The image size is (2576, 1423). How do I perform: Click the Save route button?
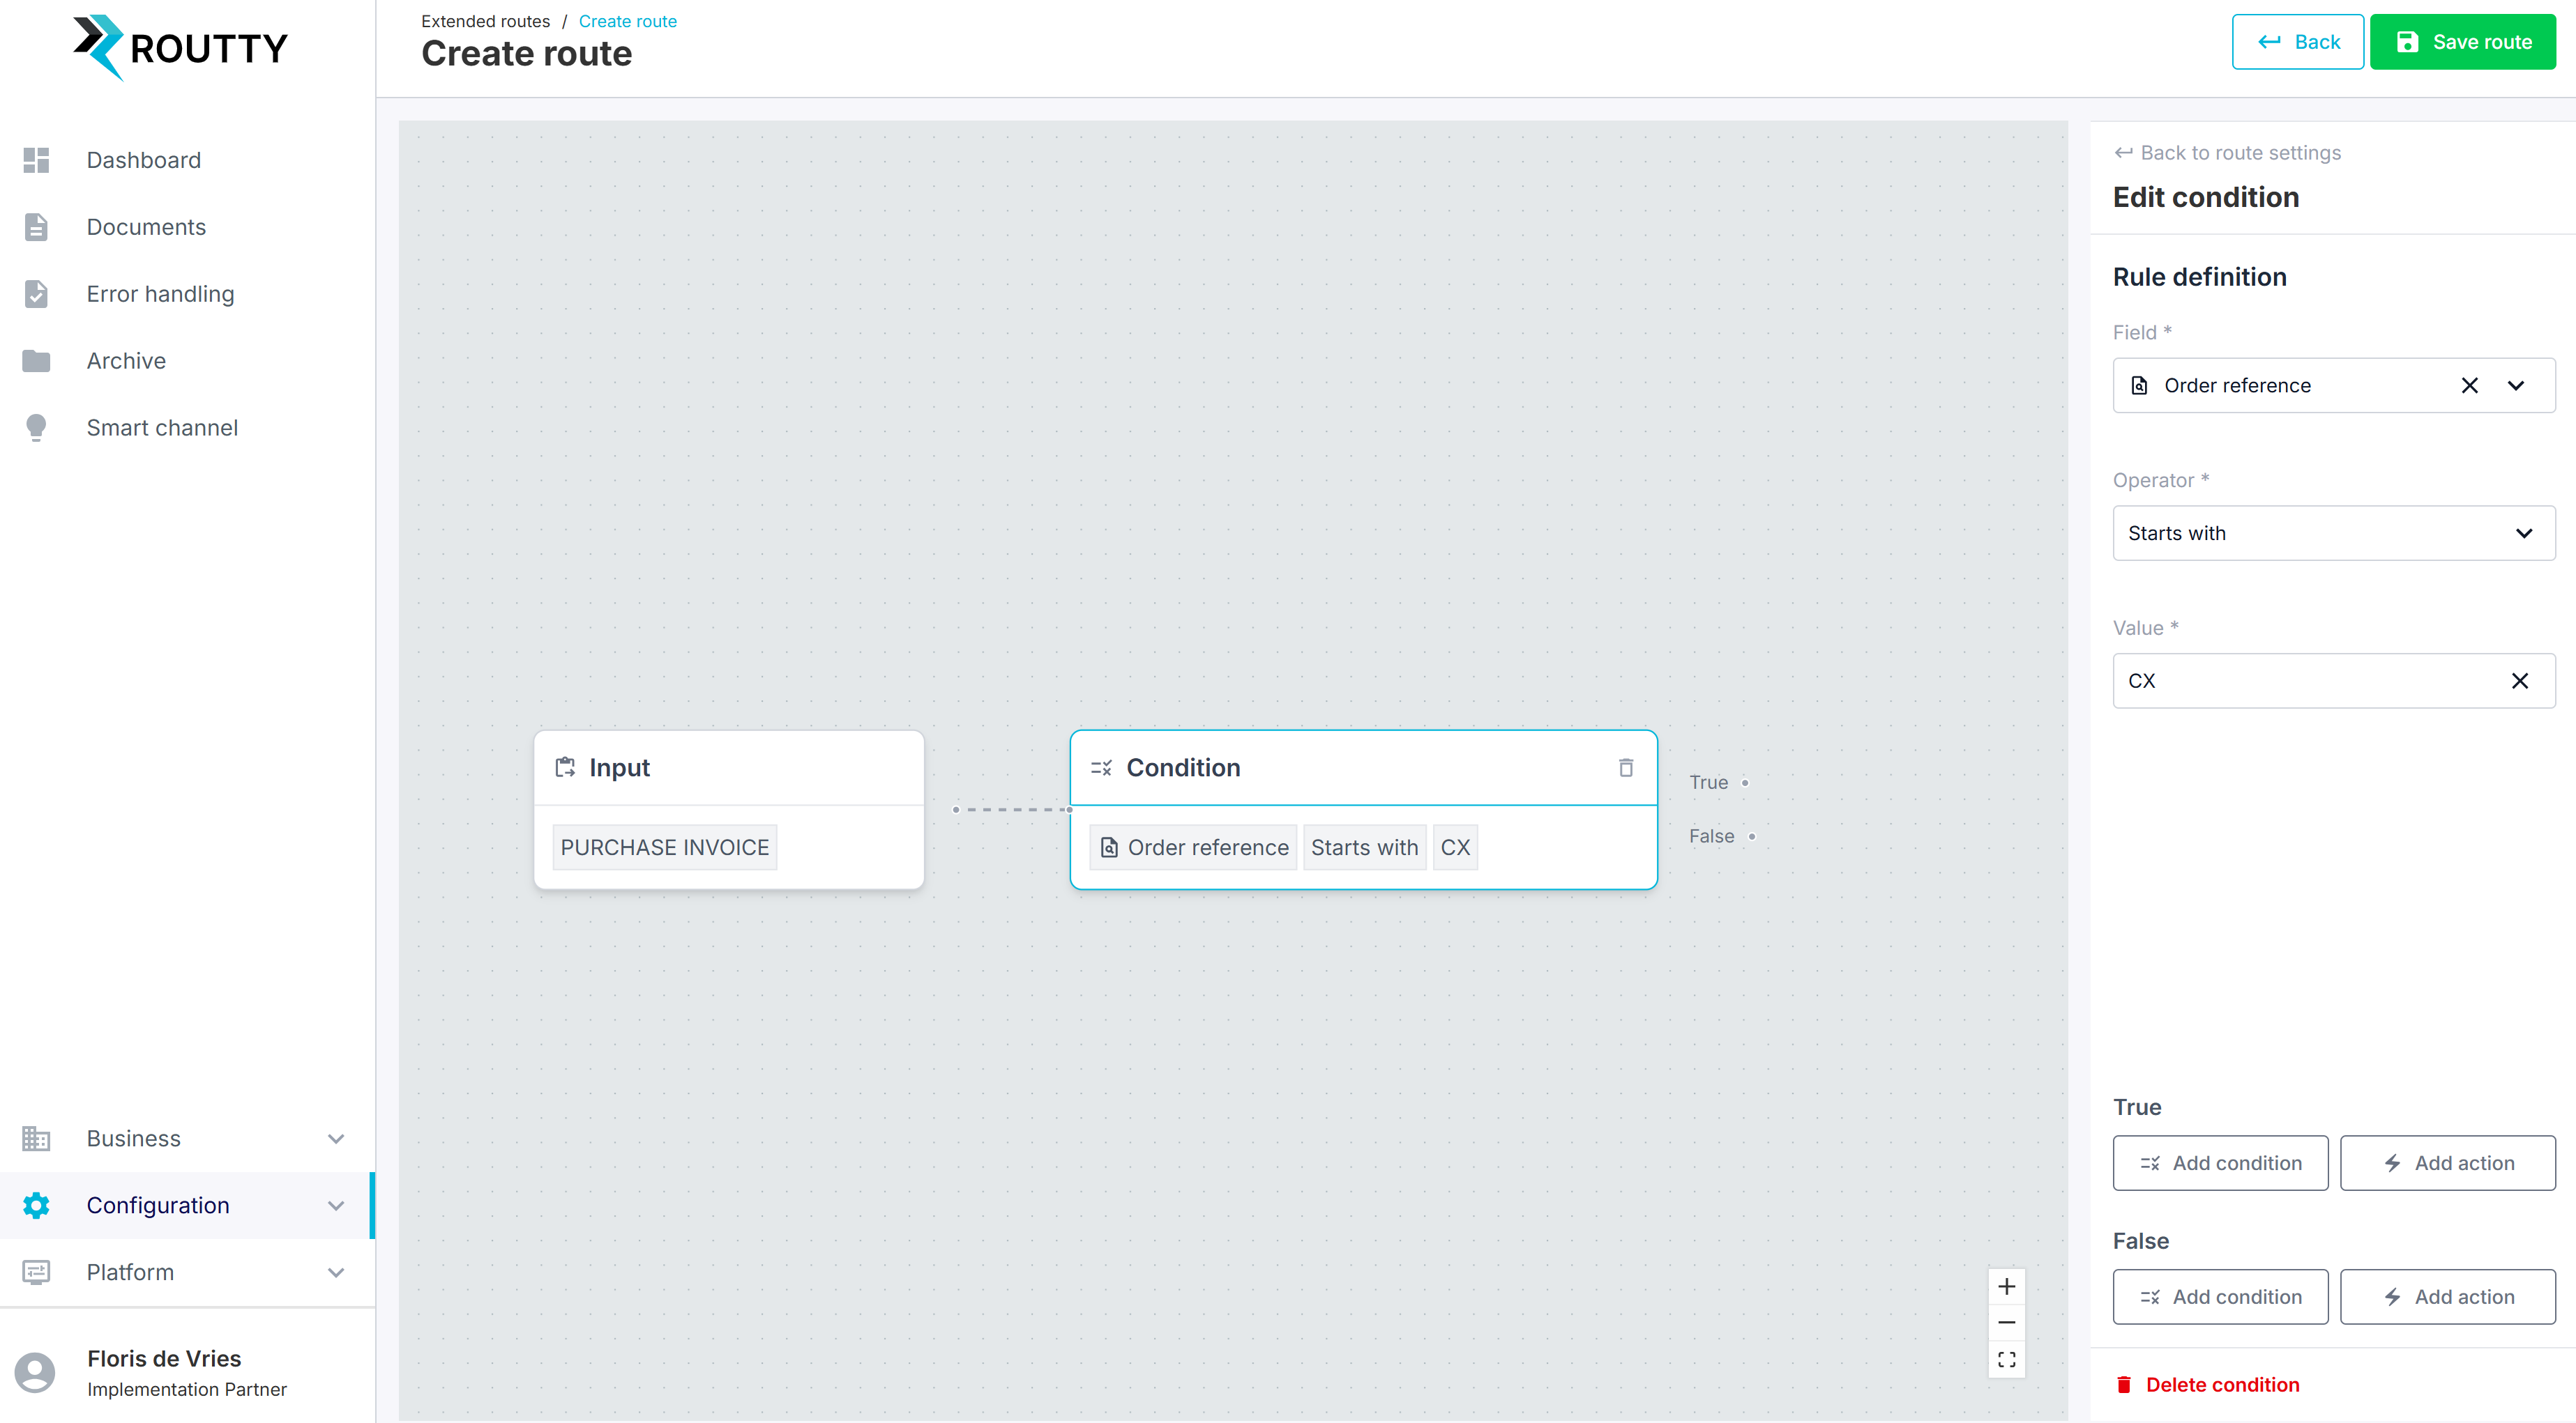(x=2462, y=42)
